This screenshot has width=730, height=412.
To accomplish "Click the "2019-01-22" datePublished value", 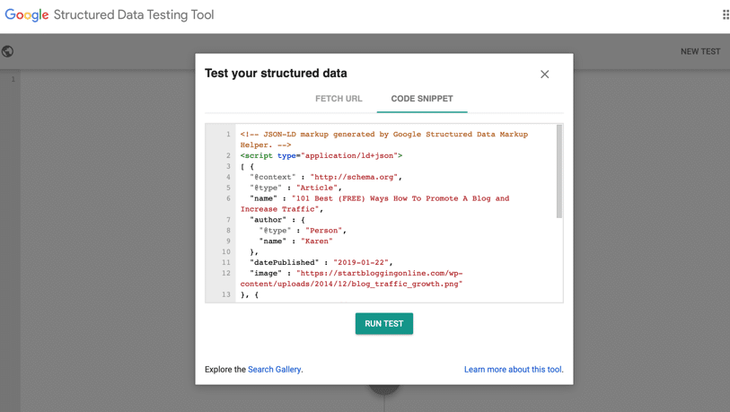I will (361, 263).
